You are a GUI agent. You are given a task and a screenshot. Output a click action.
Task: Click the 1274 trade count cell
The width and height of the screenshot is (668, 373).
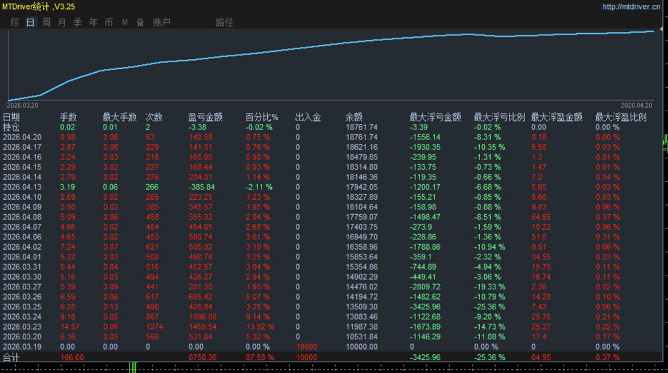[154, 327]
